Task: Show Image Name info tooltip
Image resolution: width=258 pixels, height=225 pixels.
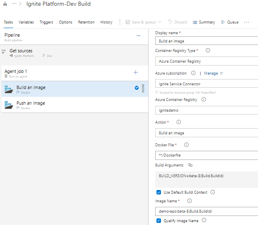Action: 189,201
